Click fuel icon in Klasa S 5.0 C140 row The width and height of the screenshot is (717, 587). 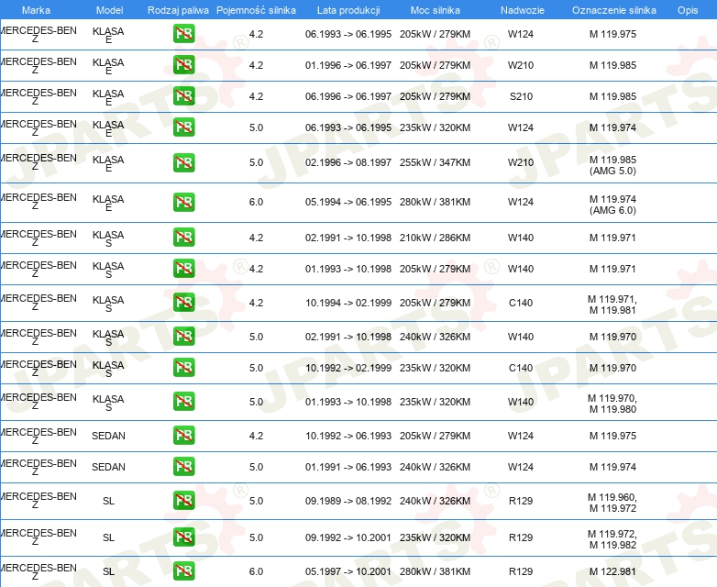(x=183, y=368)
